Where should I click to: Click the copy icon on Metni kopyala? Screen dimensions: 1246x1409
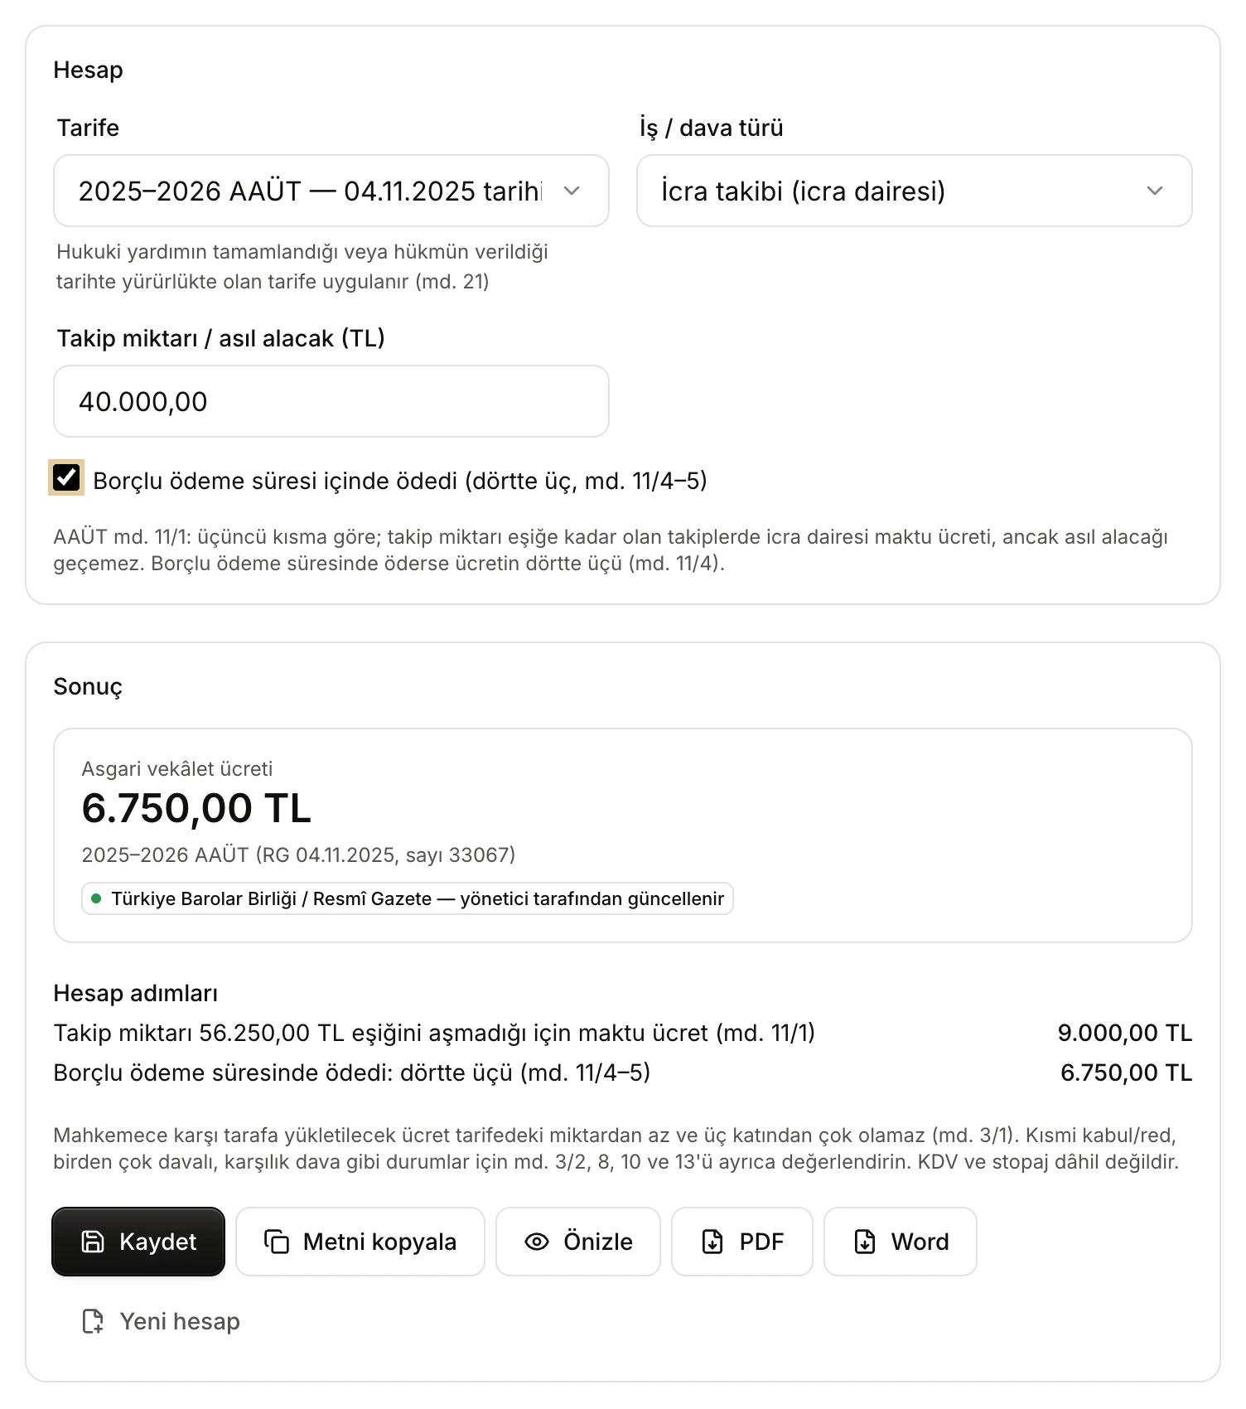pos(277,1242)
